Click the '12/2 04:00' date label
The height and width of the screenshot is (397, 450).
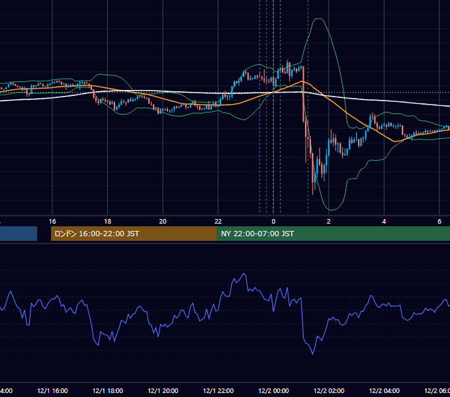384,391
